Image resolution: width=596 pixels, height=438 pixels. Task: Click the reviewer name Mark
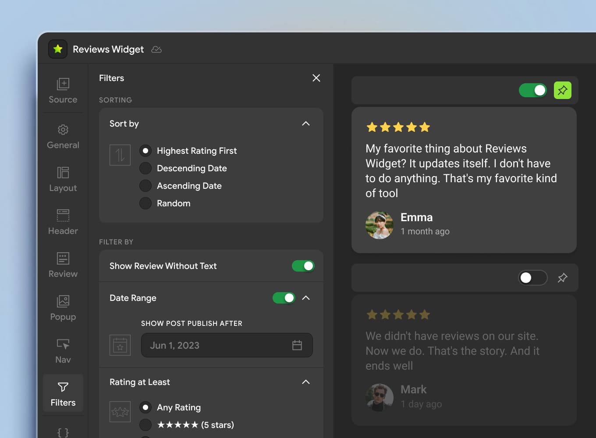414,389
